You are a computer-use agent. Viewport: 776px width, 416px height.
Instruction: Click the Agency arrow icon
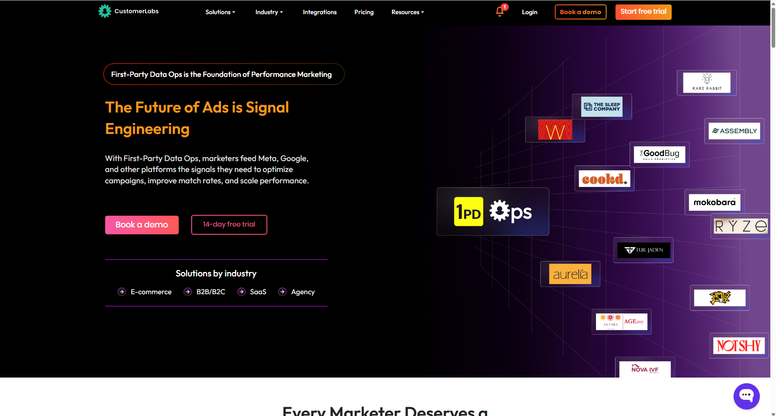282,292
